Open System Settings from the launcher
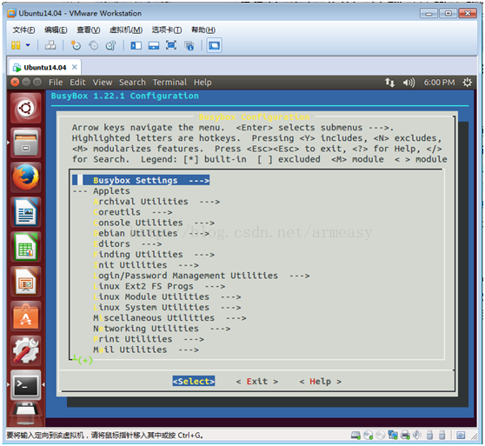Screen dimensions: 485x446 pyautogui.click(x=26, y=350)
